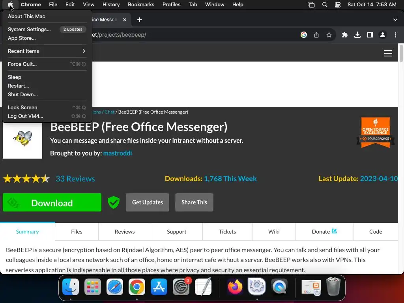
Task: Close the BeeBEEP browser tab
Action: coord(125,20)
